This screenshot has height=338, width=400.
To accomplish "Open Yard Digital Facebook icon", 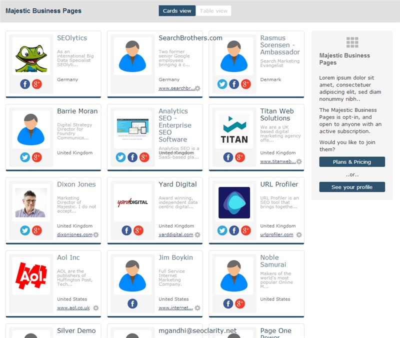I will pos(126,230).
